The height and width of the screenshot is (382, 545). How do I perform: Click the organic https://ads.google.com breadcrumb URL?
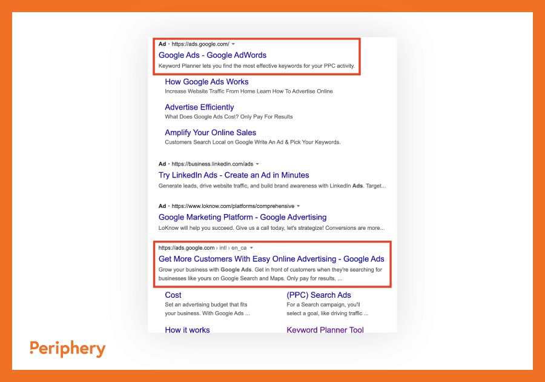pos(202,248)
